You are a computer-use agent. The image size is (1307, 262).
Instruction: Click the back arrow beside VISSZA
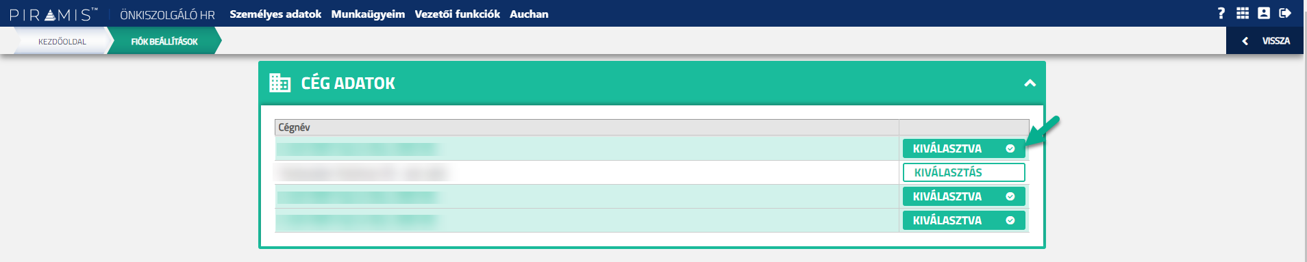point(1245,41)
